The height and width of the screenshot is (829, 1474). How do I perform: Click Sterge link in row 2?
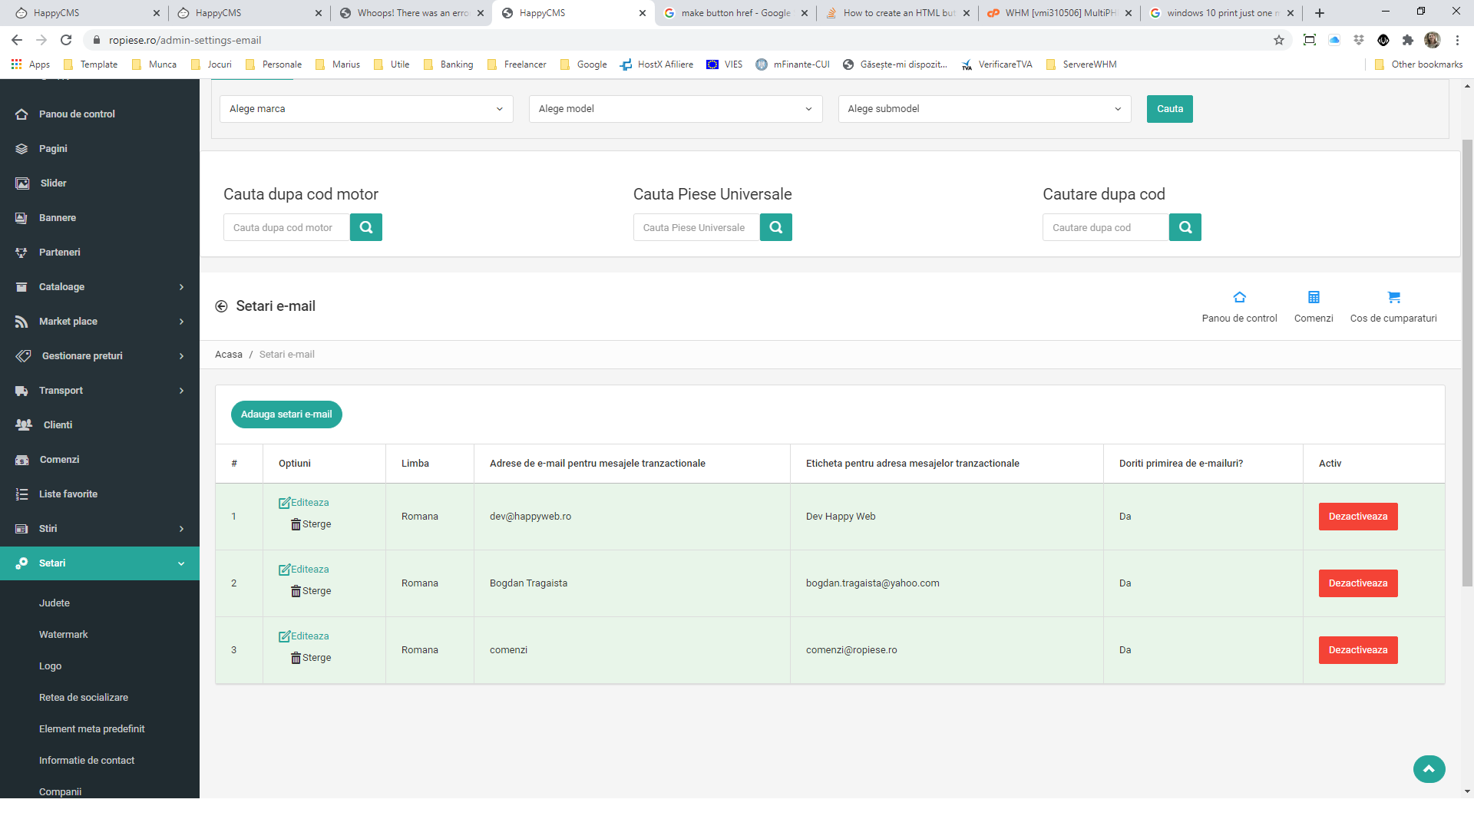click(x=311, y=591)
